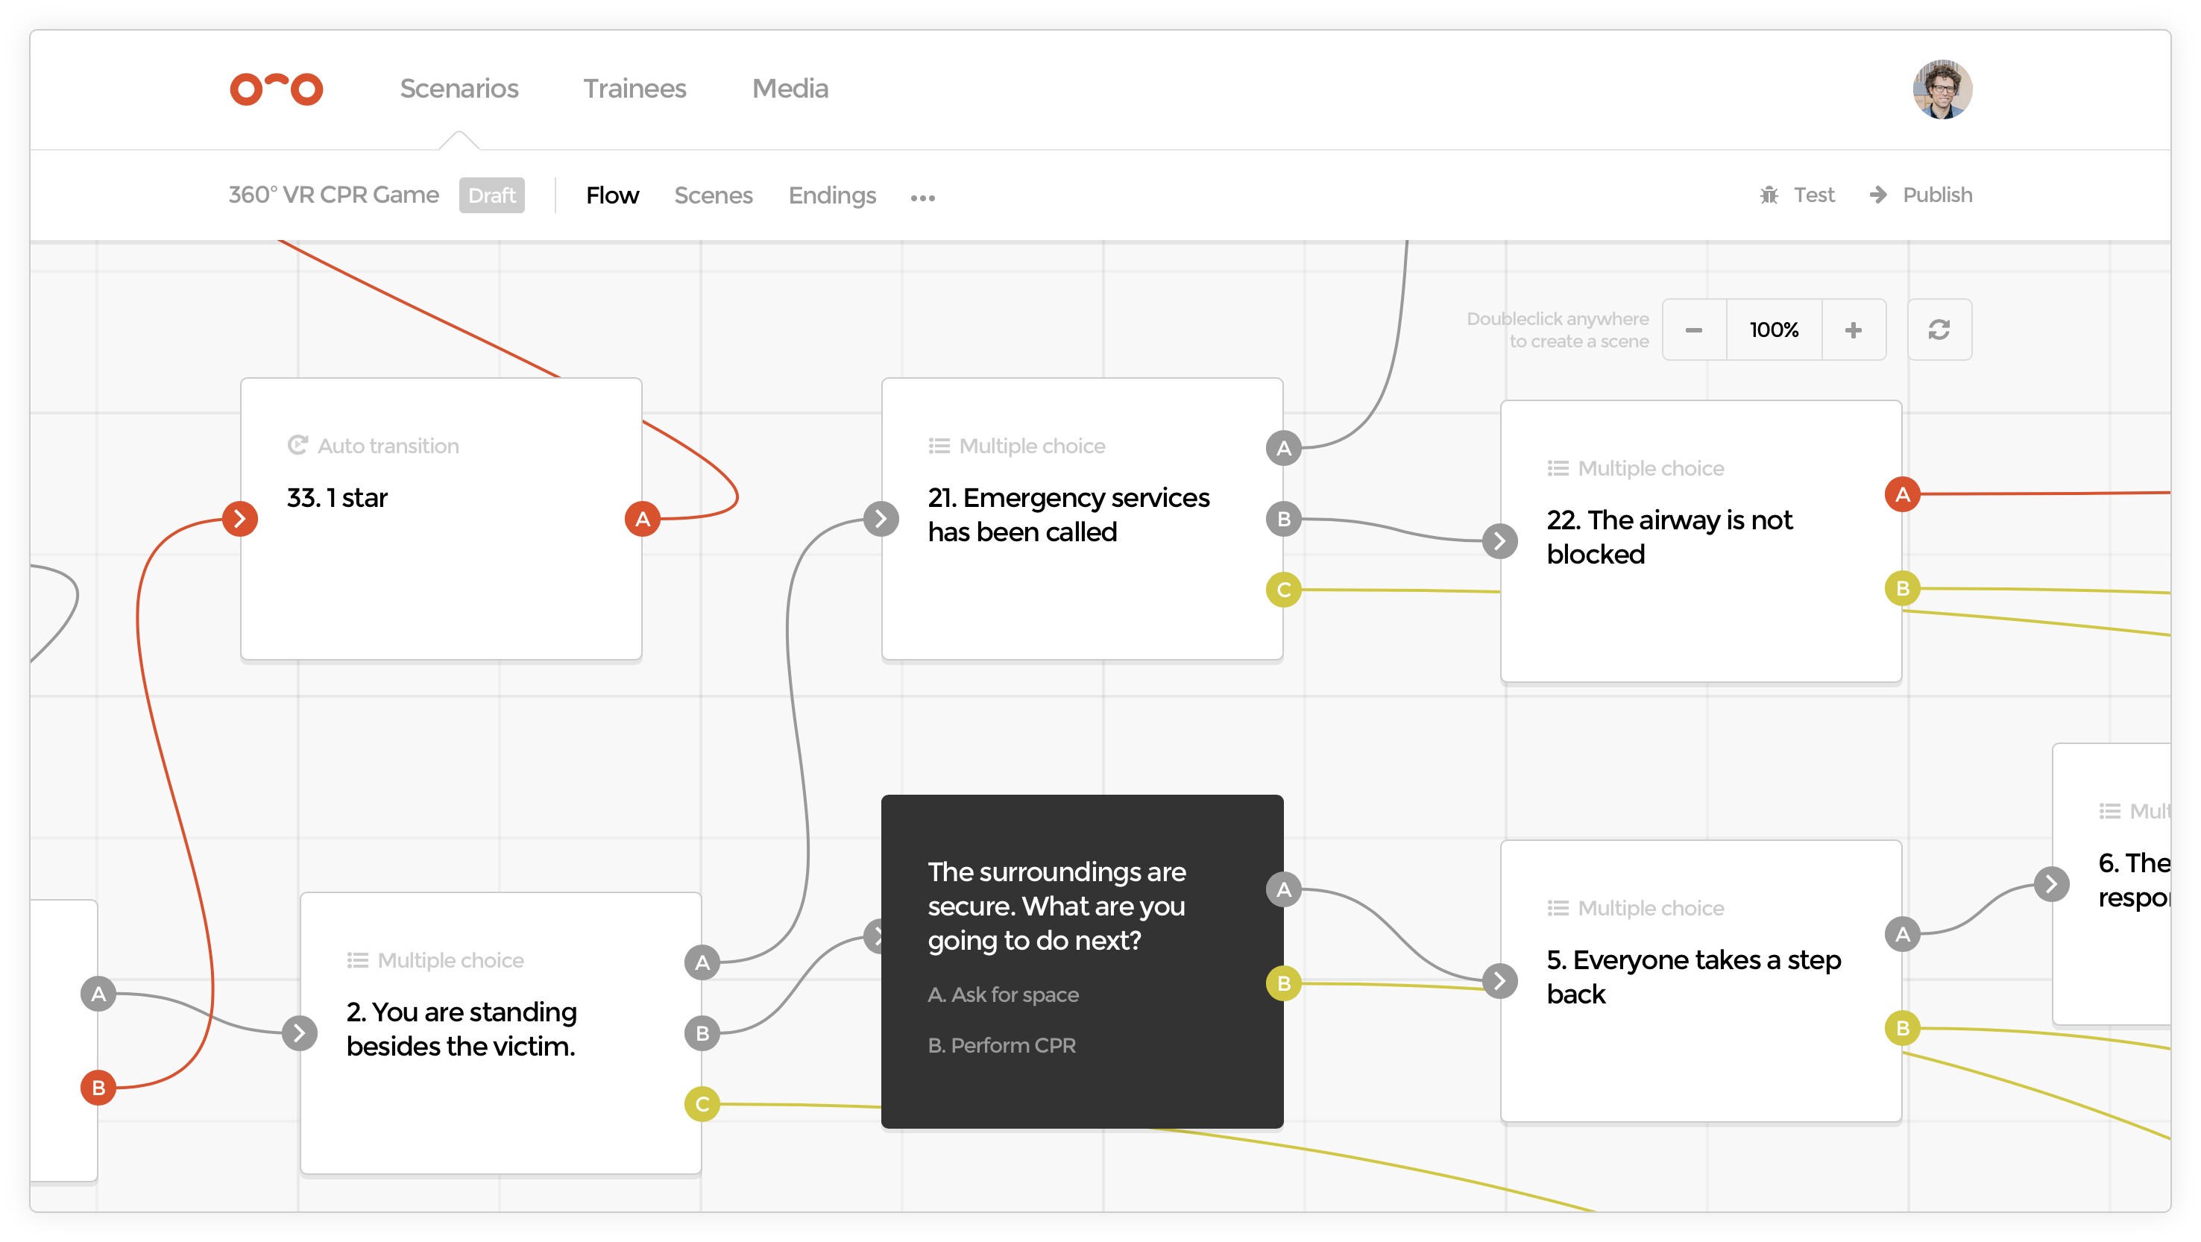Switch to the Endings tab

(831, 195)
